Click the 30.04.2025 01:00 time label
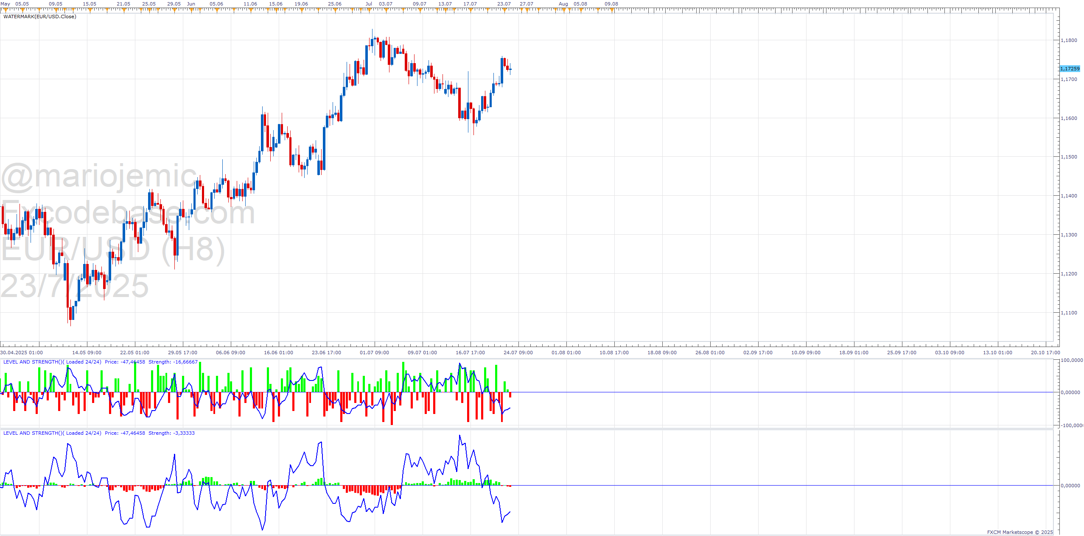Screen dimensions: 1084x536 21,353
